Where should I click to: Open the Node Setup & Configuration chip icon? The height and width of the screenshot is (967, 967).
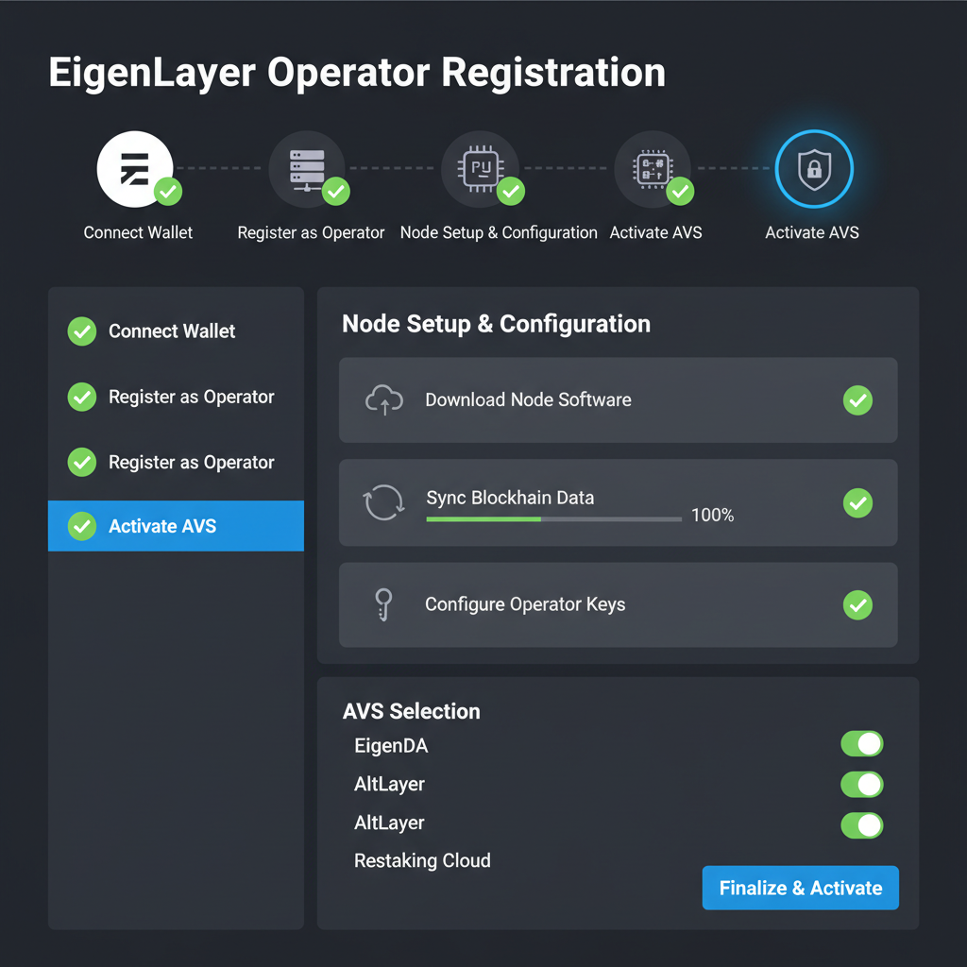[x=482, y=167]
